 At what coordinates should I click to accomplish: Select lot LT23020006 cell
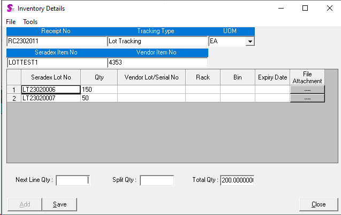point(50,90)
